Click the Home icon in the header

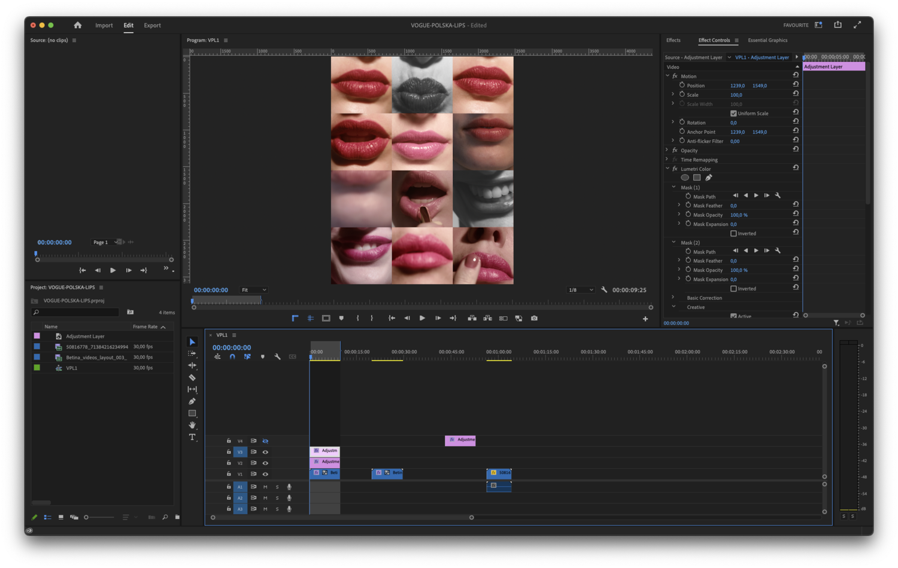tap(77, 25)
